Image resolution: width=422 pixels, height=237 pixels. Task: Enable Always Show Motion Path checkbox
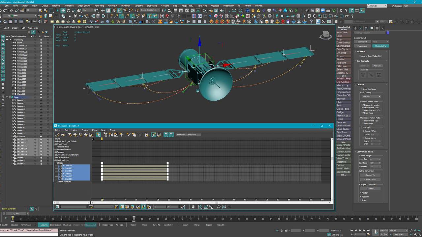point(360,56)
